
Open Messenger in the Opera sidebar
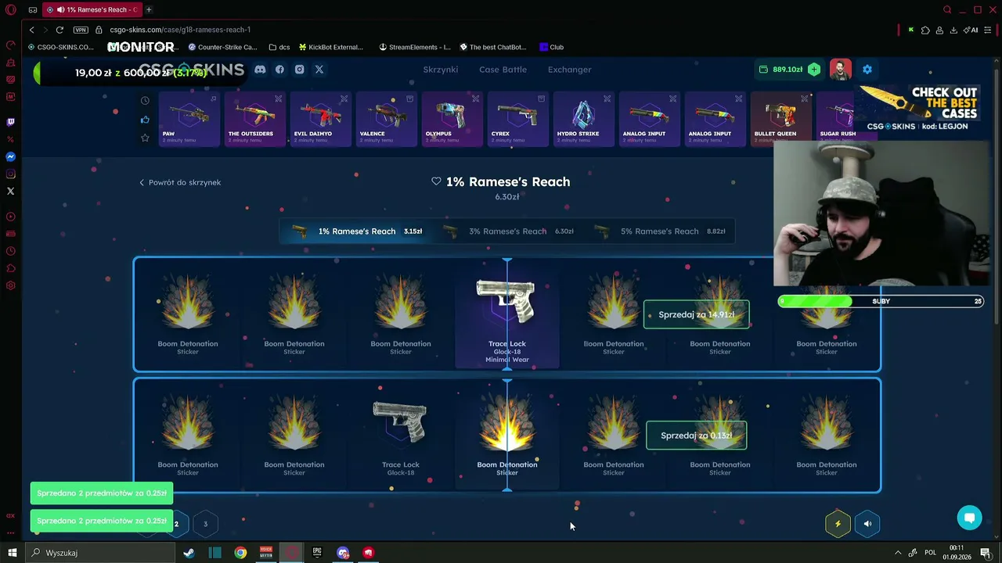click(11, 157)
